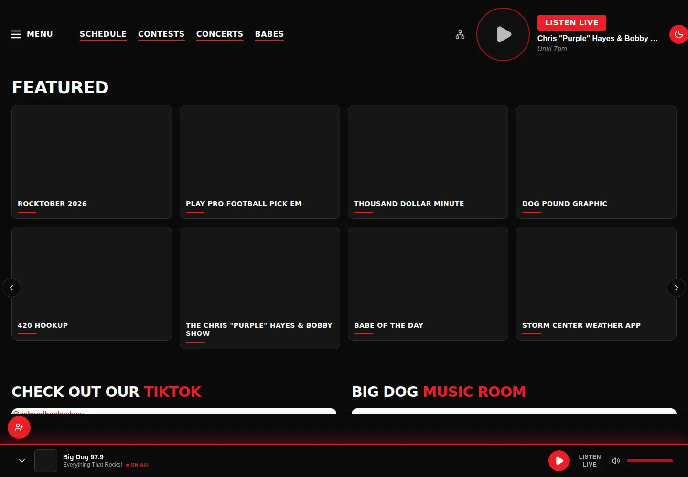The height and width of the screenshot is (477, 688).
Task: Start playback using bottom bar play button
Action: (x=559, y=461)
